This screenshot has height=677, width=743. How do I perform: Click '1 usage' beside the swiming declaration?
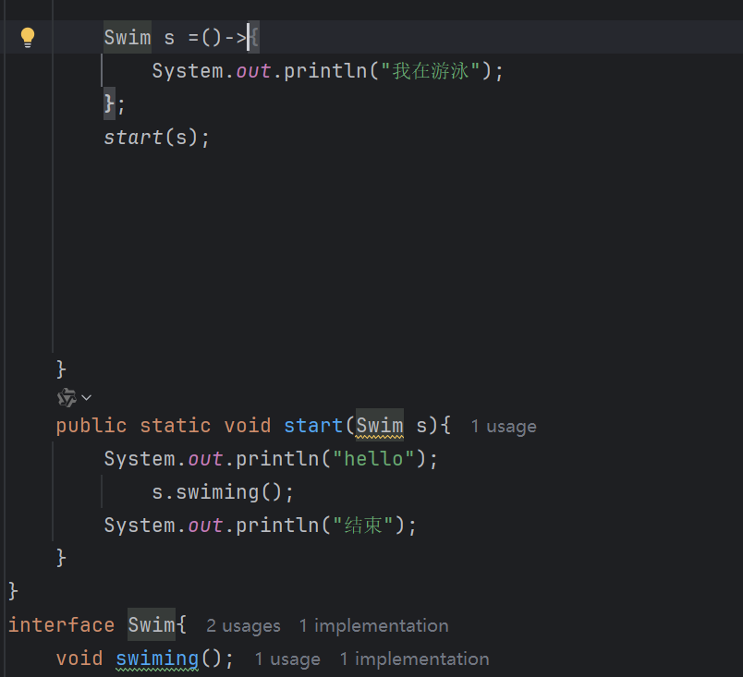coord(286,659)
